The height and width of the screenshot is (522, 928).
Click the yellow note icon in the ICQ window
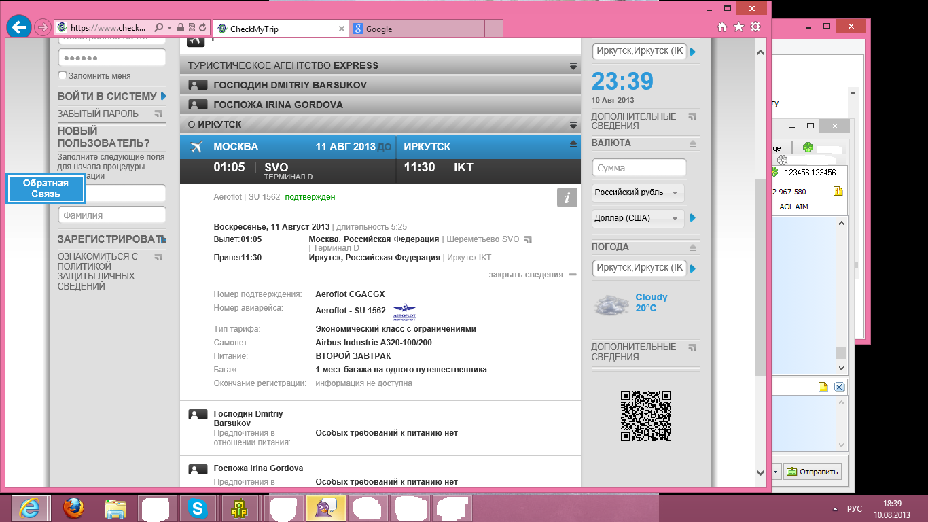[823, 387]
